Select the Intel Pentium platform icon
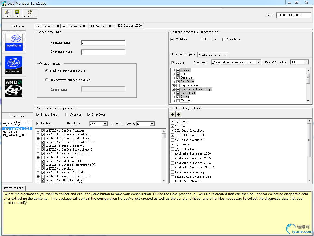This screenshot has height=236, width=314. (x=14, y=42)
